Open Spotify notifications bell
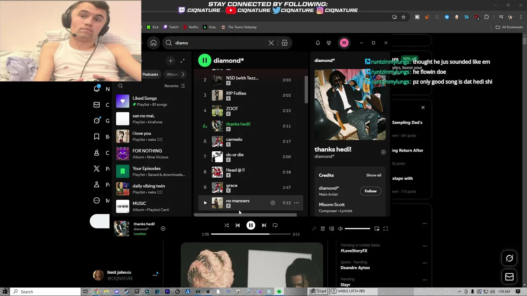The image size is (527, 296). 318,43
